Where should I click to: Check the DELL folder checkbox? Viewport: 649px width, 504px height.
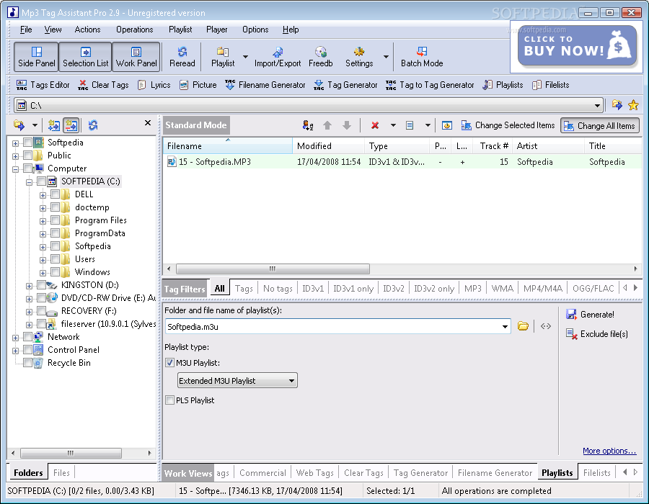pos(55,194)
